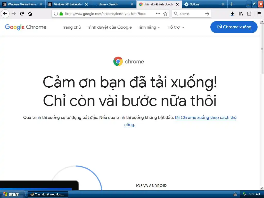Image resolution: width=264 pixels, height=198 pixels.
Task: Open page actions three-dot menu in address bar
Action: coord(158,14)
